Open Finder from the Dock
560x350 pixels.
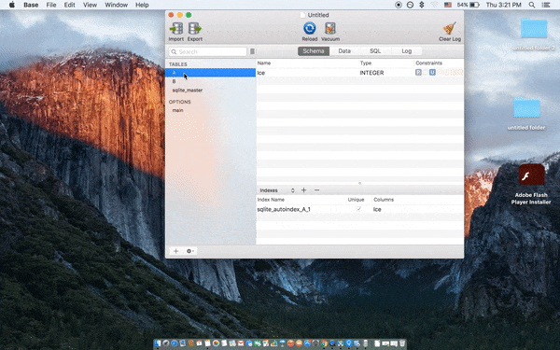(159, 343)
